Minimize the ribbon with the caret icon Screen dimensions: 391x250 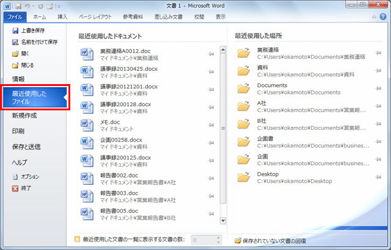(374, 17)
